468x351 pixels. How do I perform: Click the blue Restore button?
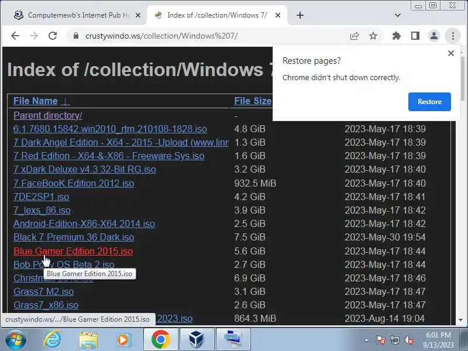tap(429, 102)
